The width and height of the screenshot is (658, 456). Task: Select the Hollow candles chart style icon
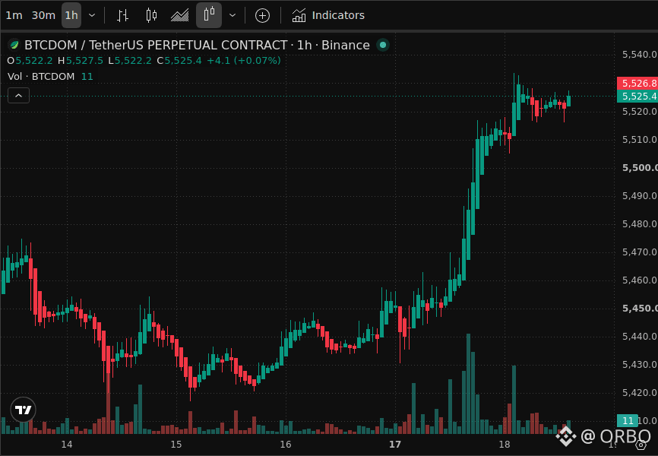click(209, 15)
